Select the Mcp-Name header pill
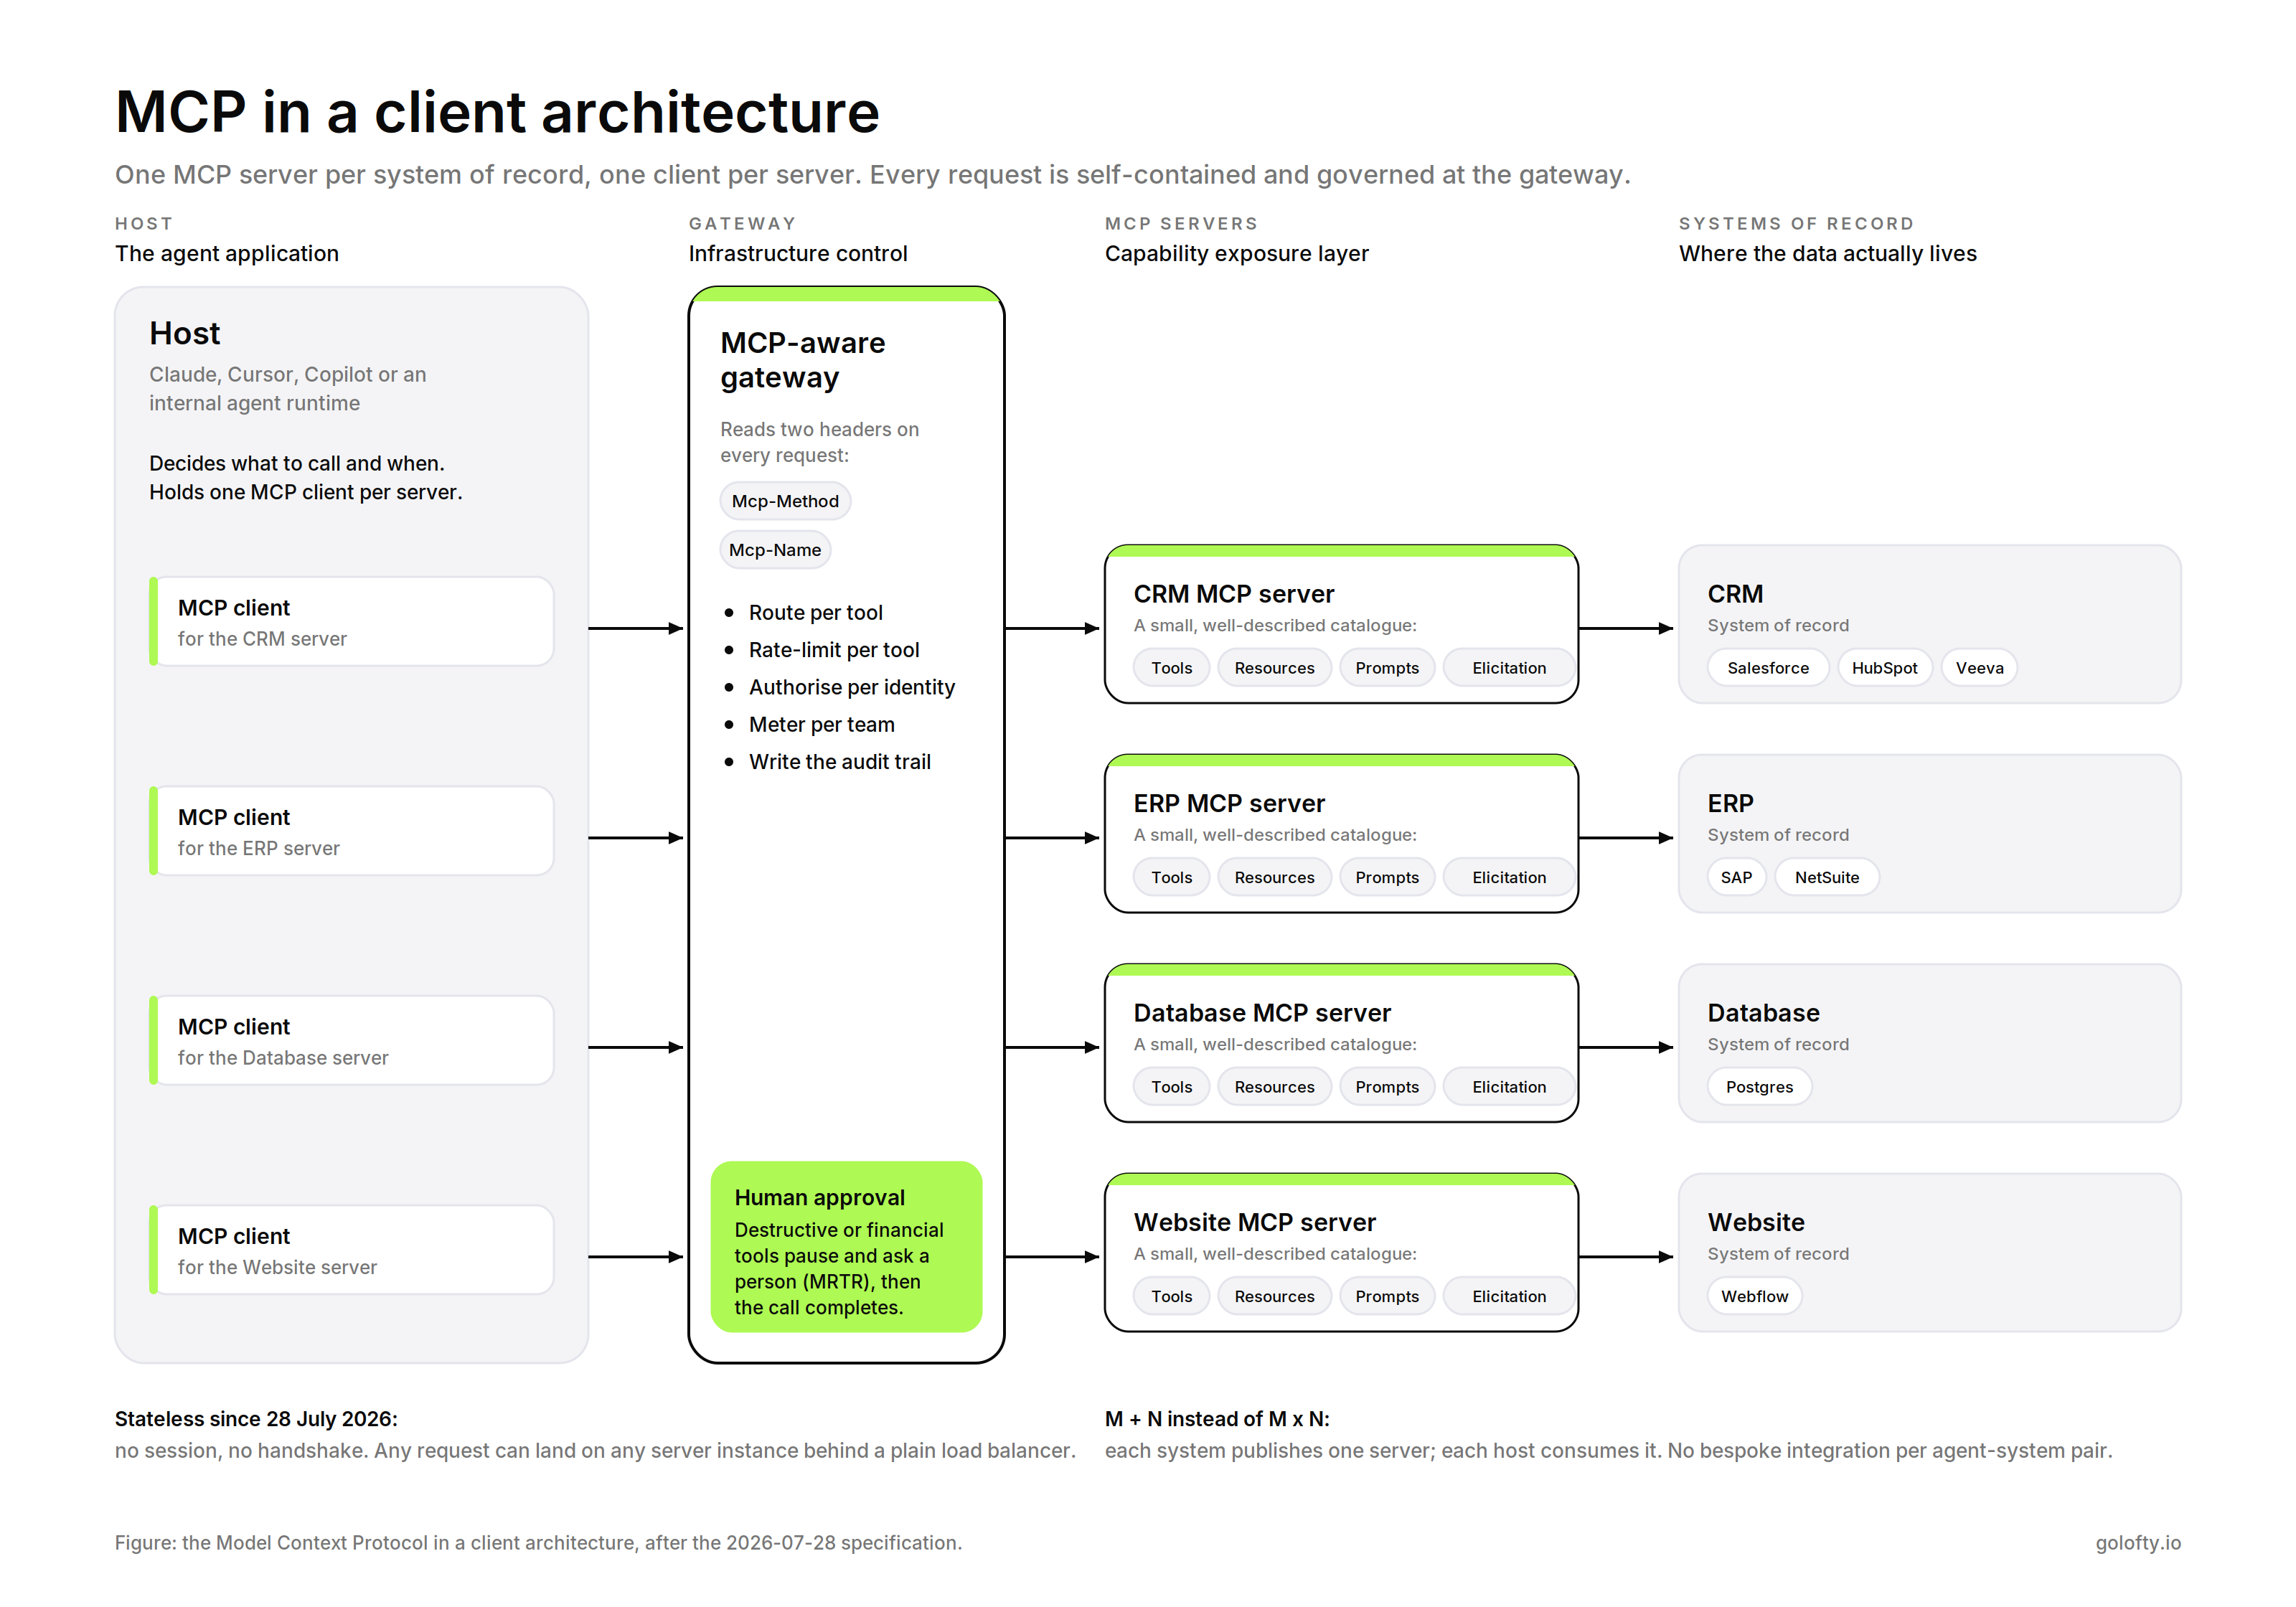2296x1607 pixels. coord(775,549)
